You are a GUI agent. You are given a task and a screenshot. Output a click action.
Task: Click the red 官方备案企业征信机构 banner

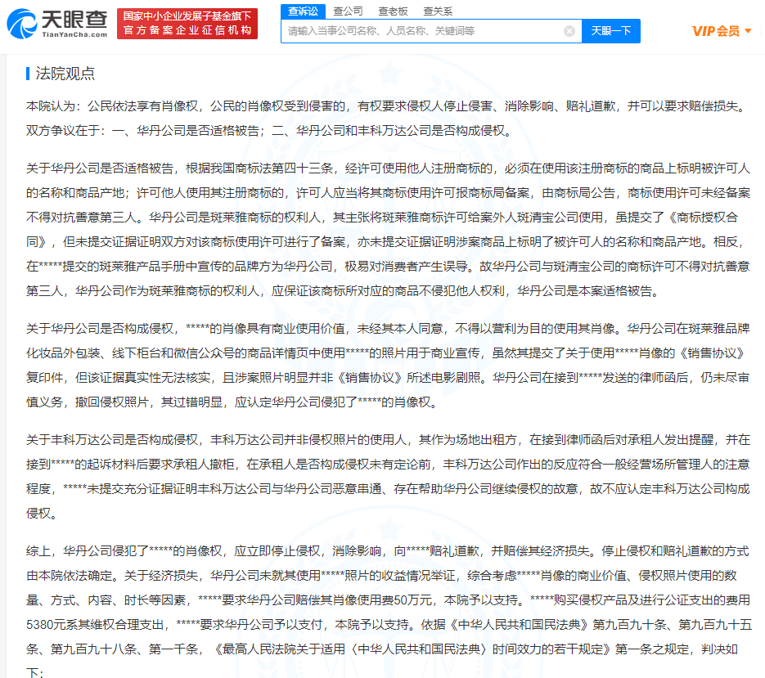pyautogui.click(x=187, y=24)
